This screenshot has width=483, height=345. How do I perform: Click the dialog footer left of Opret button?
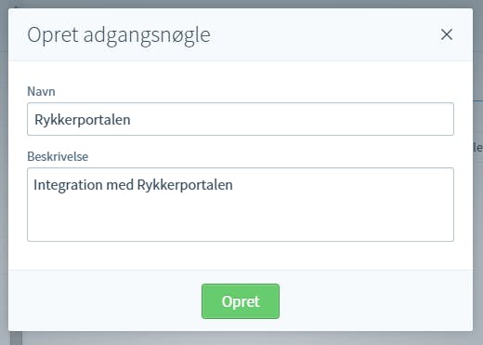[105, 301]
